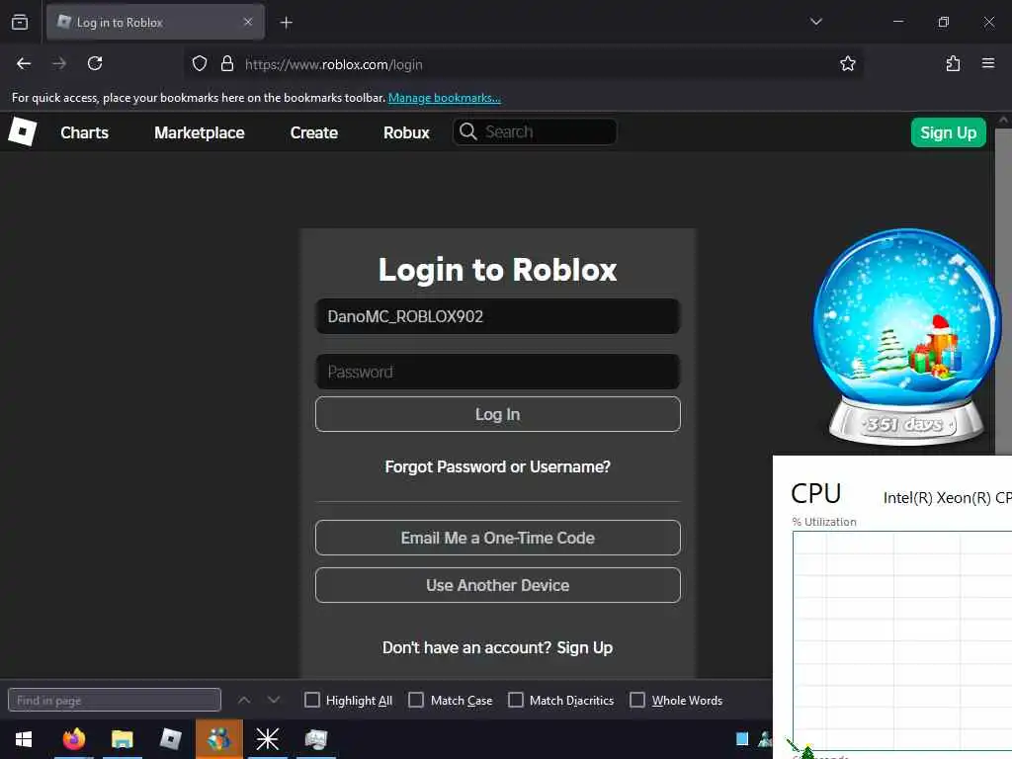Open the last taskbar app icon with monitor
This screenshot has width=1012, height=759.
pyautogui.click(x=315, y=739)
